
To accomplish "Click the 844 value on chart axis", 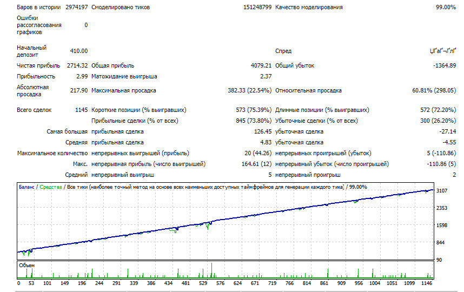I will pyautogui.click(x=440, y=243).
